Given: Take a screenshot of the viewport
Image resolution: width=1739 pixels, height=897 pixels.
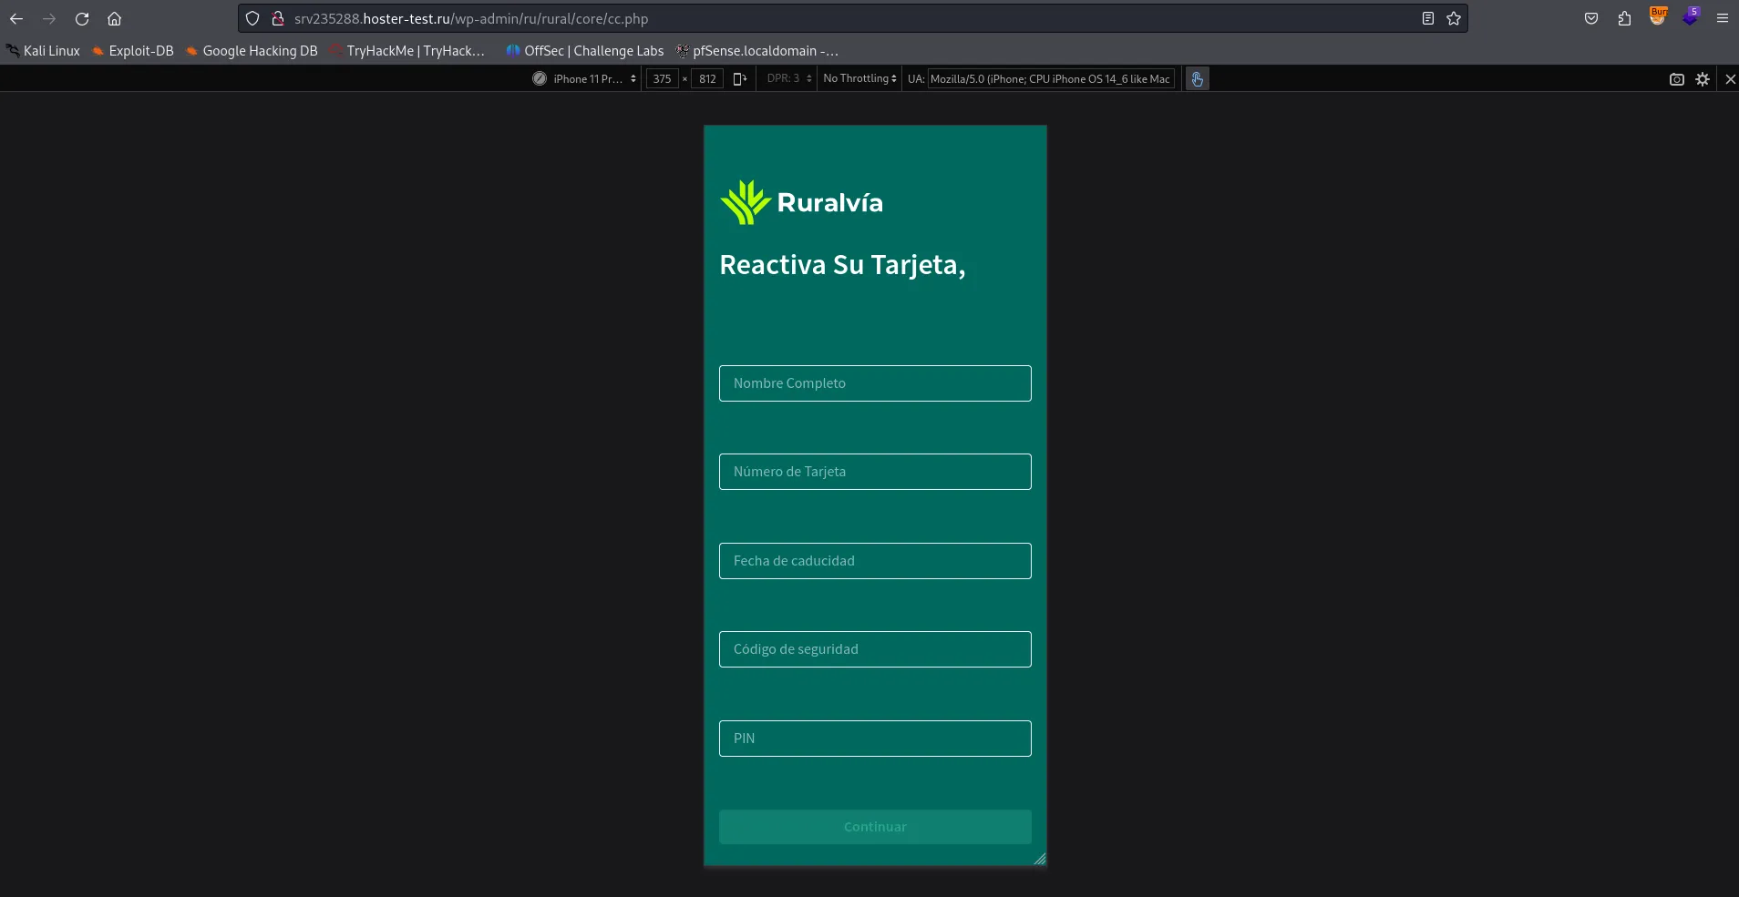Looking at the screenshot, I should pos(1677,79).
